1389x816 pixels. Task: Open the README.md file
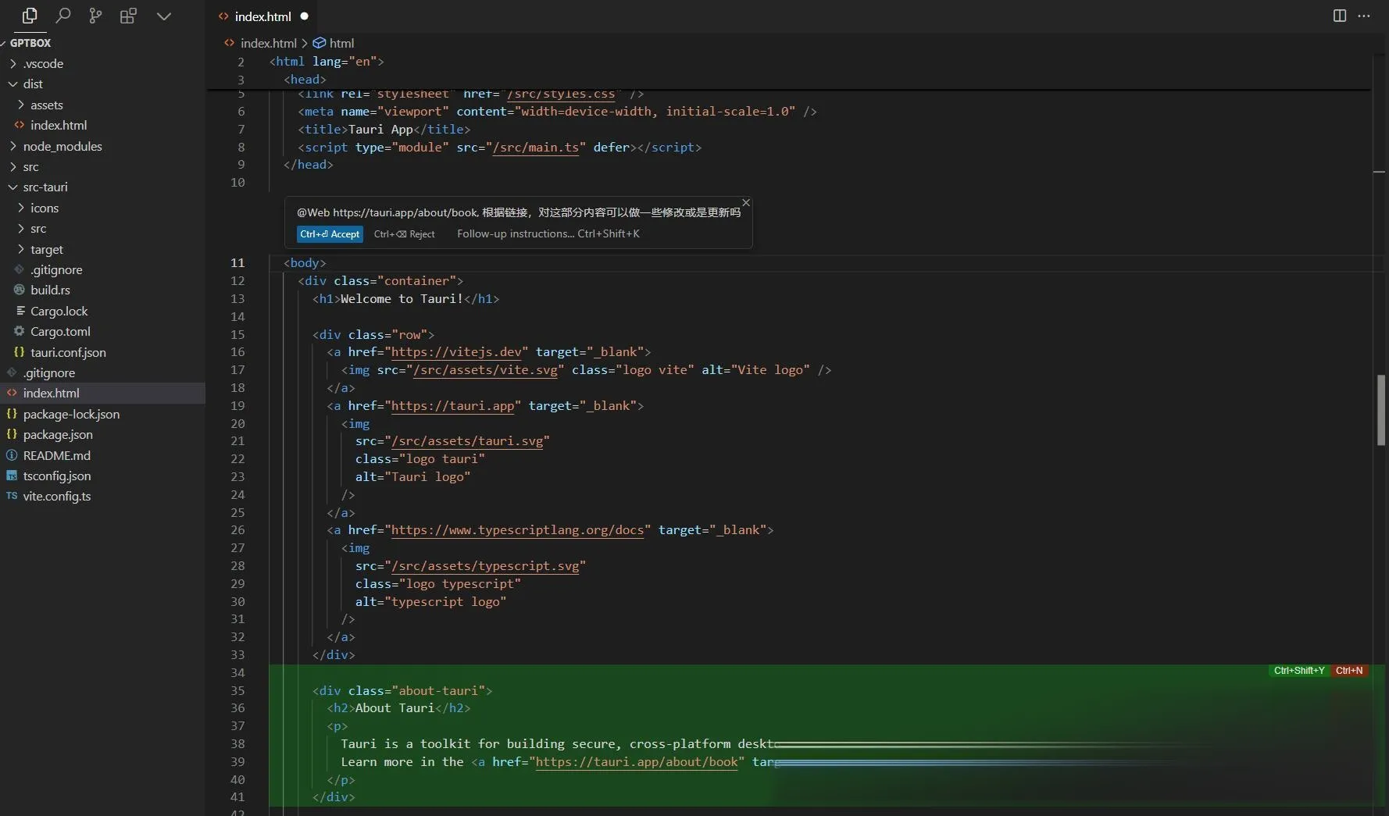point(56,455)
